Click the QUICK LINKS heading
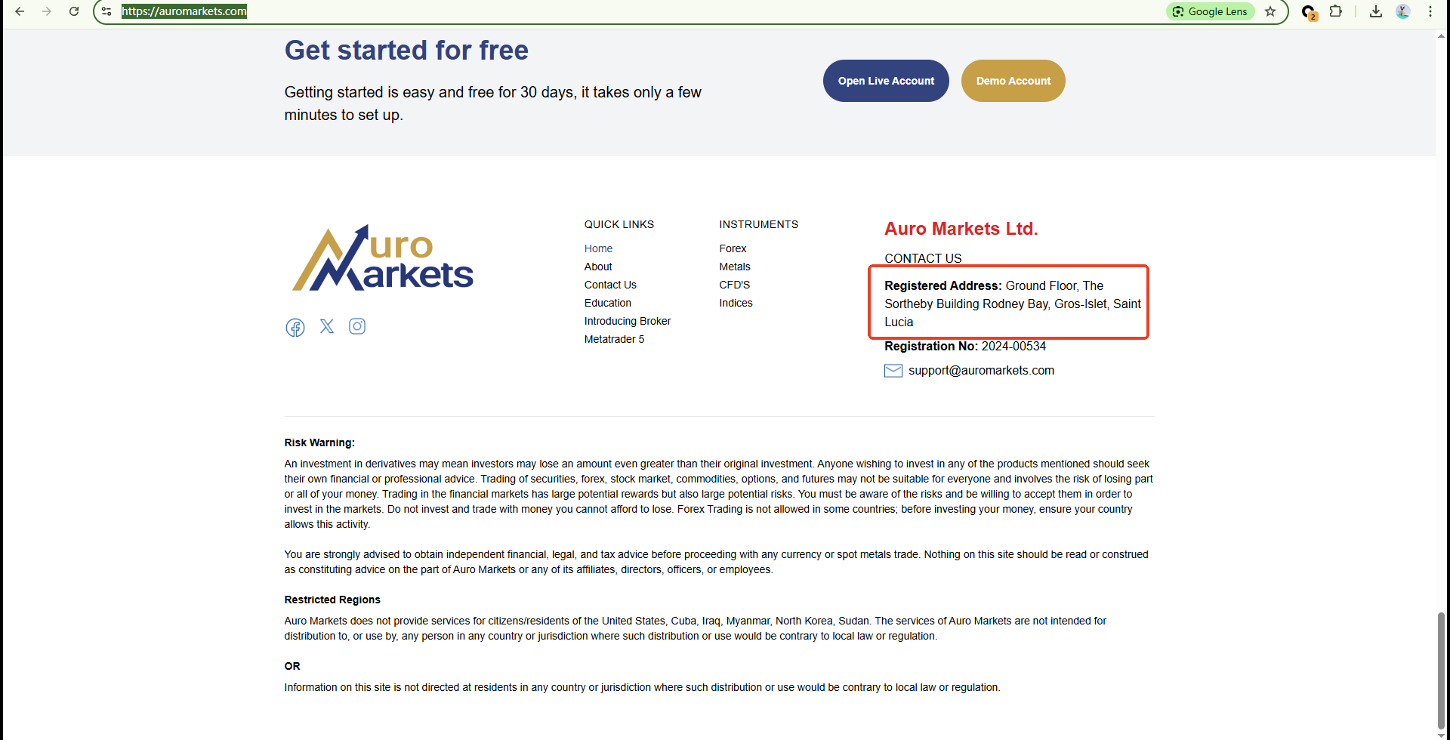The height and width of the screenshot is (740, 1450). point(619,224)
